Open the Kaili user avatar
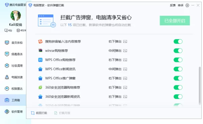 click(16, 15)
